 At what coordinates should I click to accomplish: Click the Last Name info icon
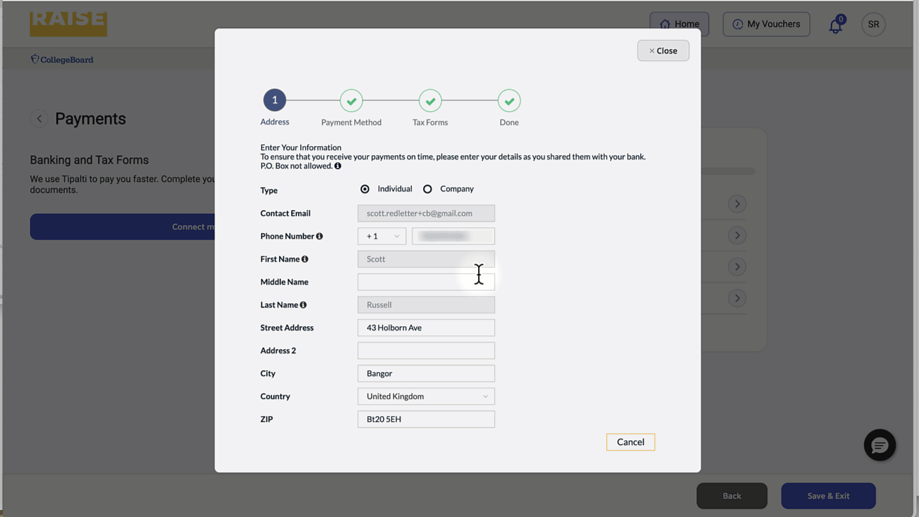(303, 305)
